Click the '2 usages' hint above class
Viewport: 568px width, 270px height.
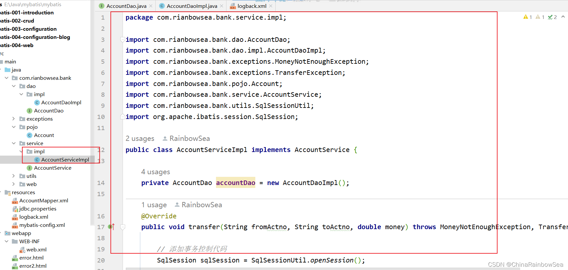140,139
